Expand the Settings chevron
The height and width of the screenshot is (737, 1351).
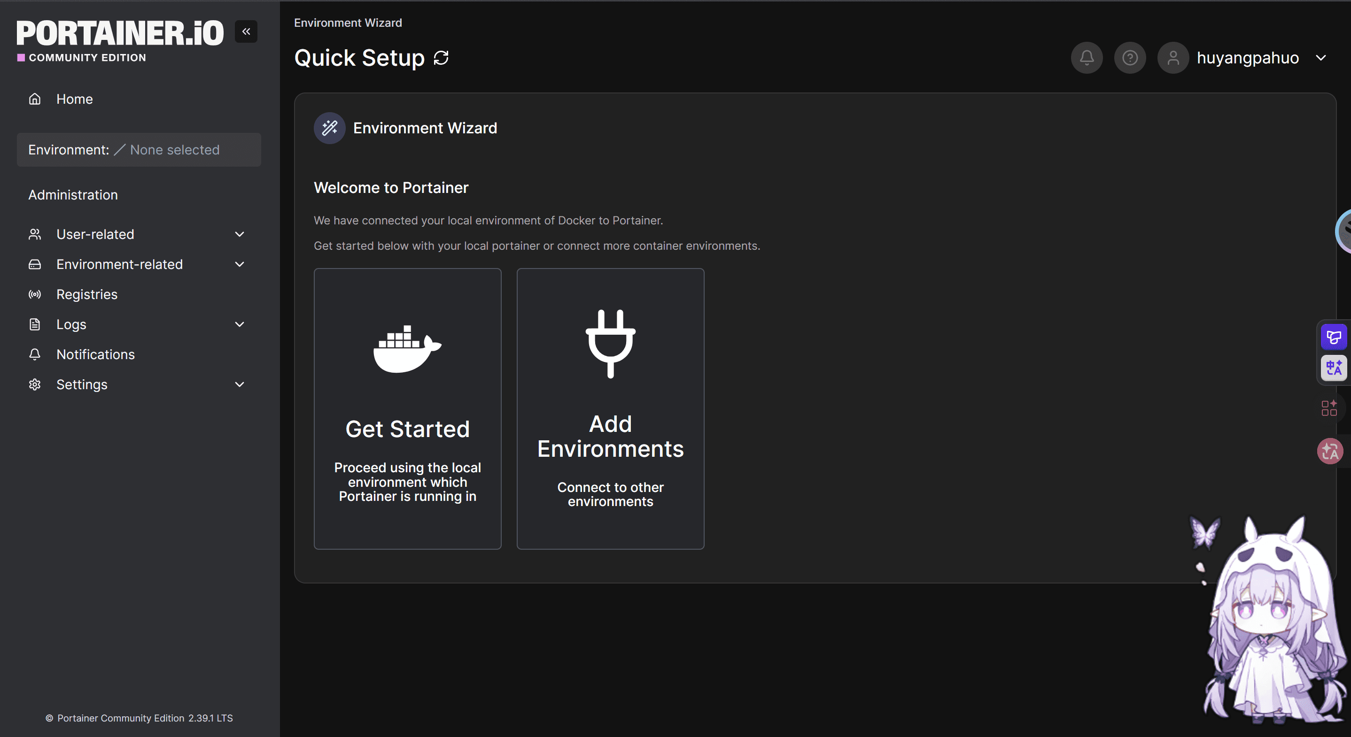(240, 384)
